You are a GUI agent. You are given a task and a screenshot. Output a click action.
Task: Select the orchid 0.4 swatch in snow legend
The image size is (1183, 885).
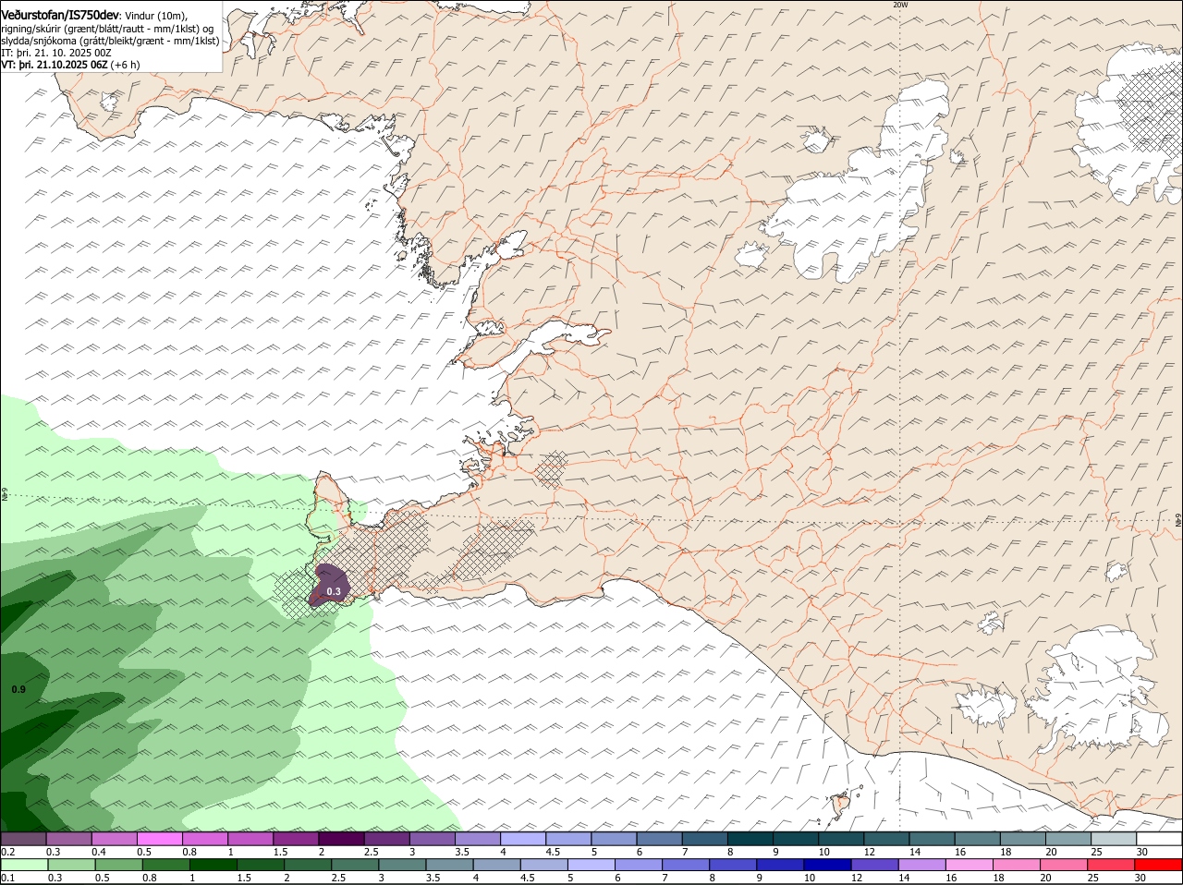point(114,838)
